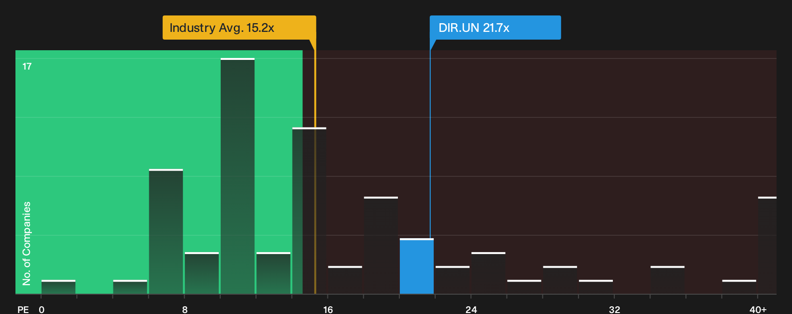
Task: Click the x-axis tick label '40+'
Action: (x=758, y=309)
